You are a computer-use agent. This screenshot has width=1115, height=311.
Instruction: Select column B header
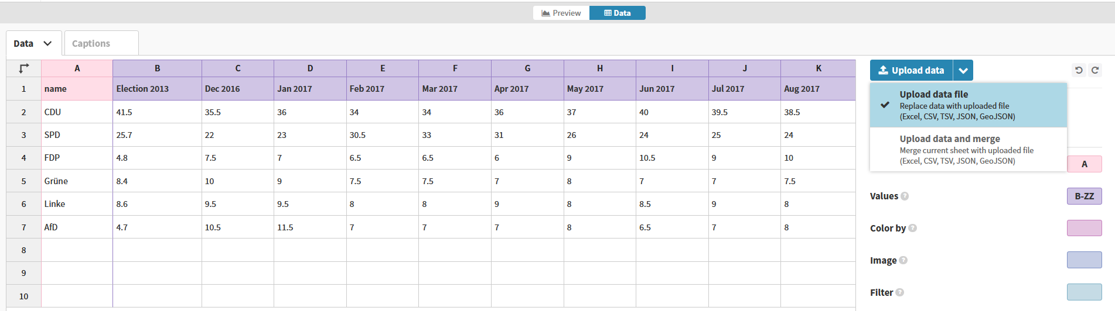click(x=157, y=68)
